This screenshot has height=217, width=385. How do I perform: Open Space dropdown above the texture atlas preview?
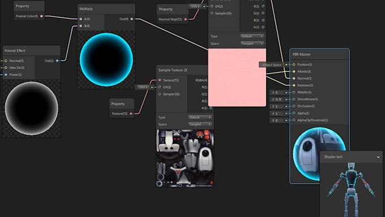point(200,124)
